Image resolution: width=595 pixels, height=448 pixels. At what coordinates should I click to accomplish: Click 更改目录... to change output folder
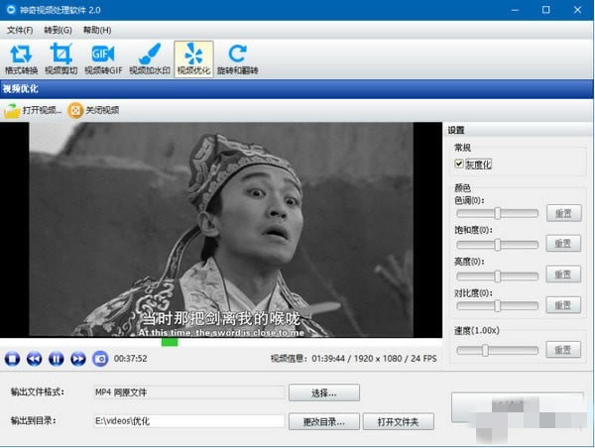coord(324,421)
